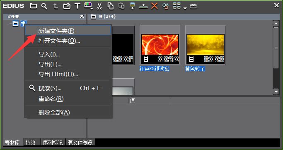Cut the selected clips with the scissors icon
The width and height of the screenshot is (283, 150).
(x=99, y=6)
